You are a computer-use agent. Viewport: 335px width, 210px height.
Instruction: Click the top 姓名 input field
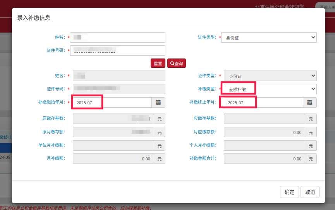(x=118, y=38)
